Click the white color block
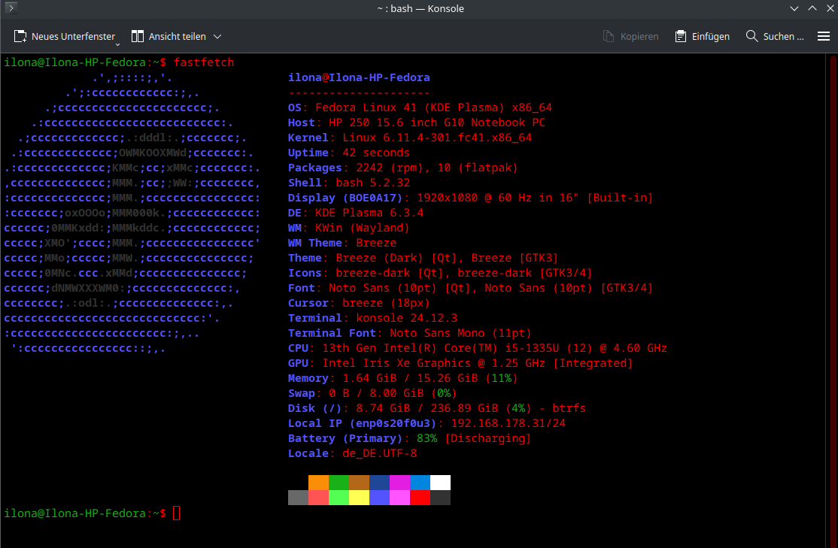The image size is (838, 548). (x=440, y=483)
